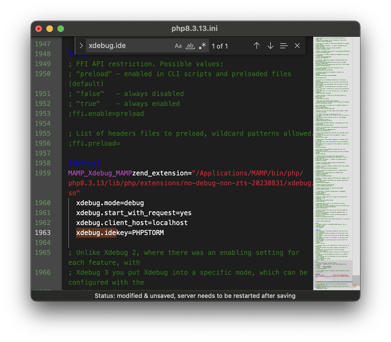Minimize window with the yellow button
Image resolution: width=391 pixels, height=342 pixels.
coord(50,29)
